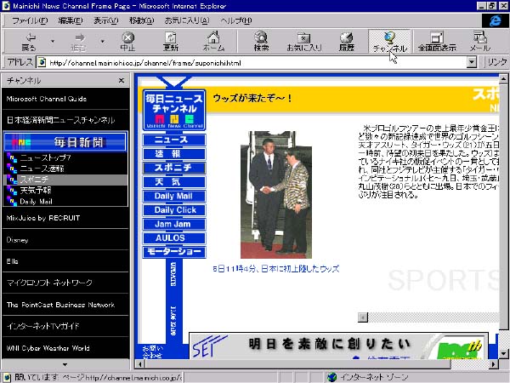Click the address URL field
Image resolution: width=510 pixels, height=383 pixels.
[x=257, y=62]
